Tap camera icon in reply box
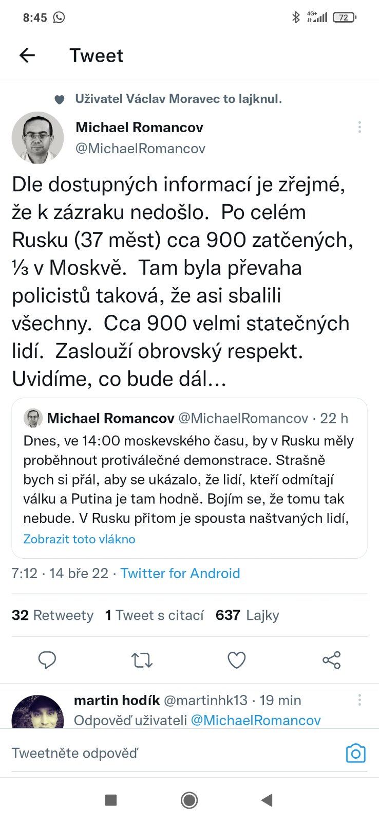This screenshot has width=379, height=823. coord(355,753)
